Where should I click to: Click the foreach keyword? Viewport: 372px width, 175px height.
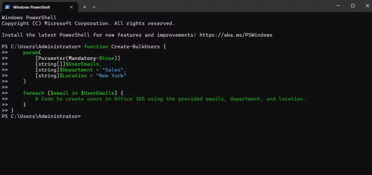[x=33, y=93]
